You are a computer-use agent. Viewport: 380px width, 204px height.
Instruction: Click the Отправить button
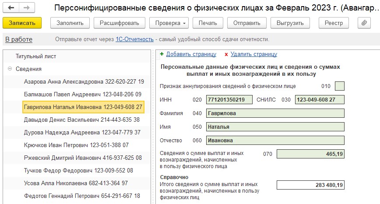(246, 23)
